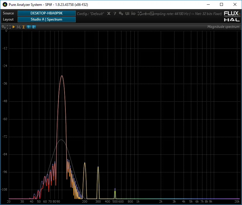Toggle the M measurement icon in spectrum toolbar
The height and width of the screenshot is (205, 242).
[18, 27]
